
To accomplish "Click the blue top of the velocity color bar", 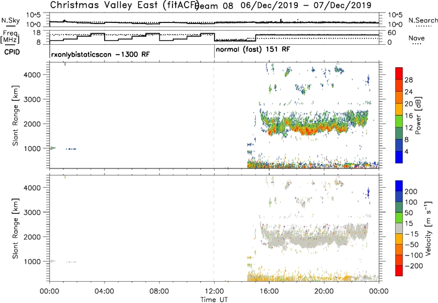I will click(399, 186).
